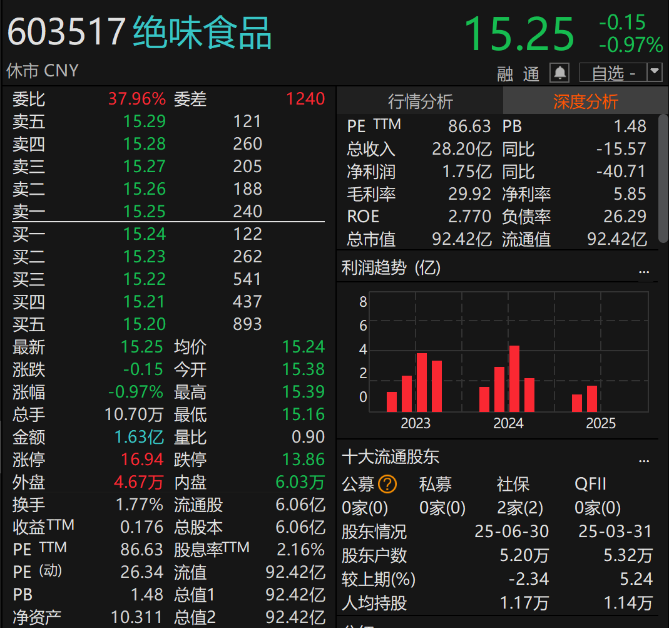
Task: Click the notification bell icon
Action: click(559, 71)
